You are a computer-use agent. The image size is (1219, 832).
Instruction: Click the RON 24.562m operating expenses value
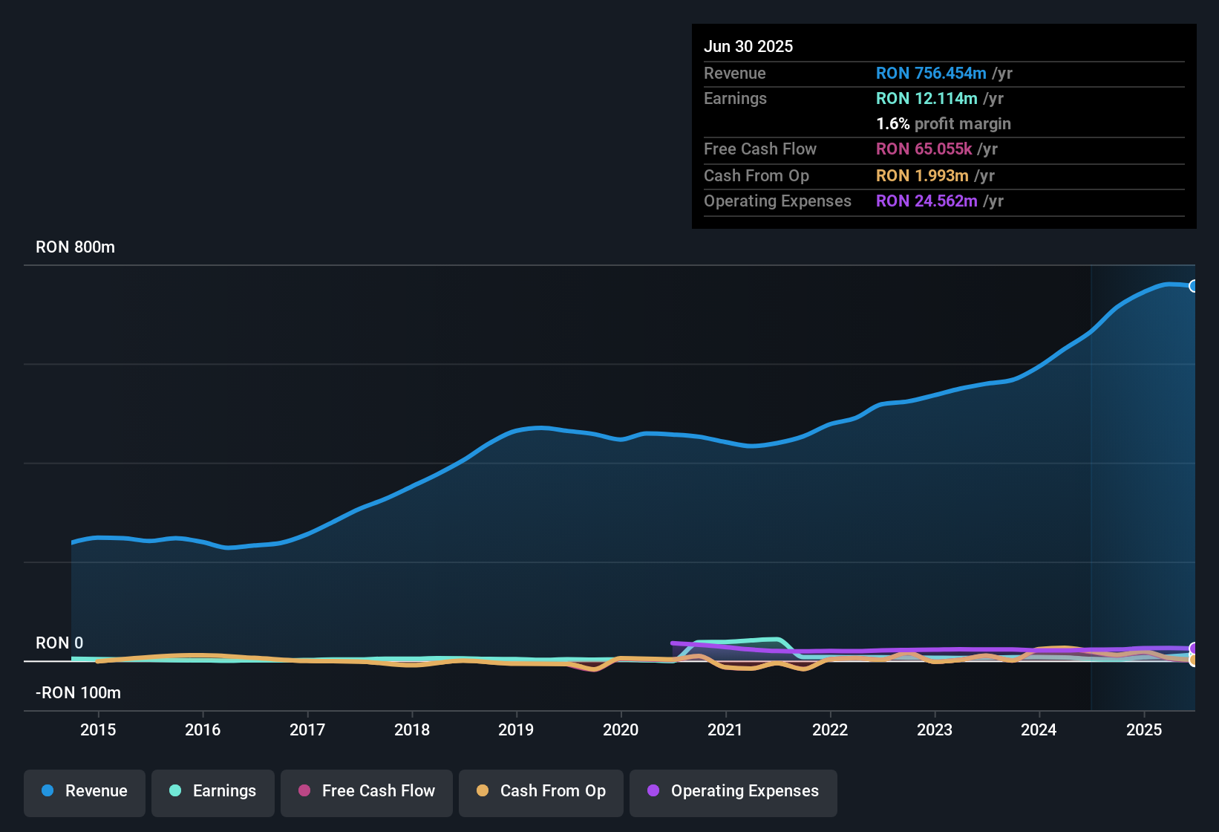[x=926, y=201]
